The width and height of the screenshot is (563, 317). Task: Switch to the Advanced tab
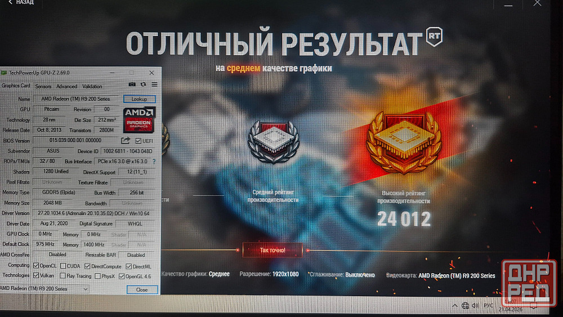pyautogui.click(x=66, y=87)
